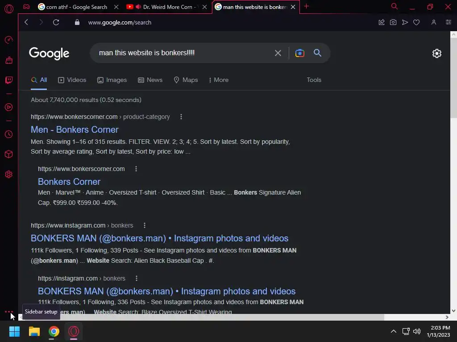Open Windows Start menu
Image resolution: width=457 pixels, height=342 pixels.
(x=14, y=331)
